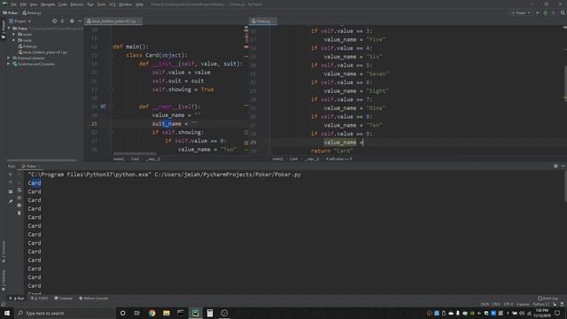Click the print icon in Run panel

[19, 206]
